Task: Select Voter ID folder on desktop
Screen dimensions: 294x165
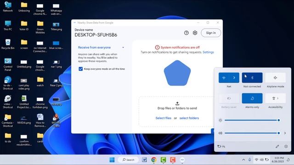Action: coord(24,26)
